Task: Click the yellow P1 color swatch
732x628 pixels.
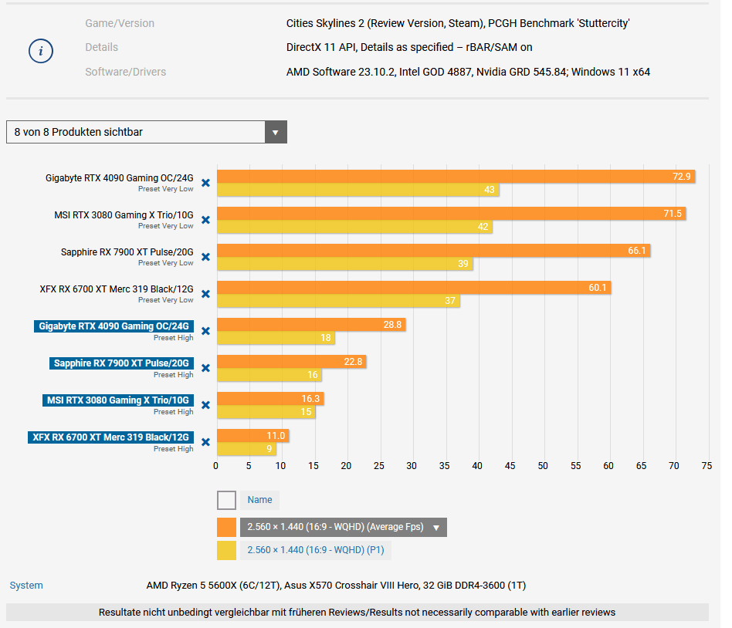Action: 226,551
